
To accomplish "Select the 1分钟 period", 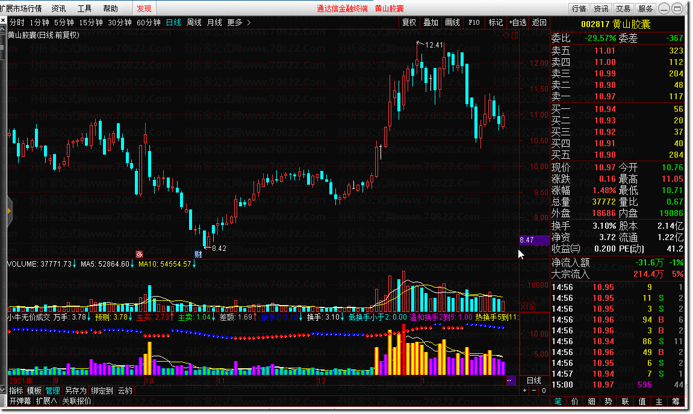I will pyautogui.click(x=39, y=22).
